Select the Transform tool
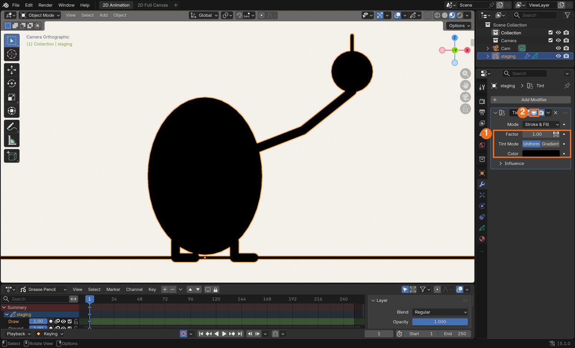Image resolution: width=575 pixels, height=348 pixels. click(12, 111)
